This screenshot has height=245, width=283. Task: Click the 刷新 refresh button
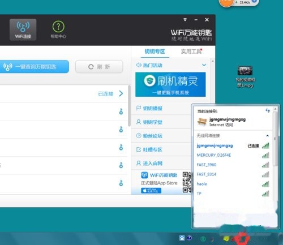coord(99,67)
